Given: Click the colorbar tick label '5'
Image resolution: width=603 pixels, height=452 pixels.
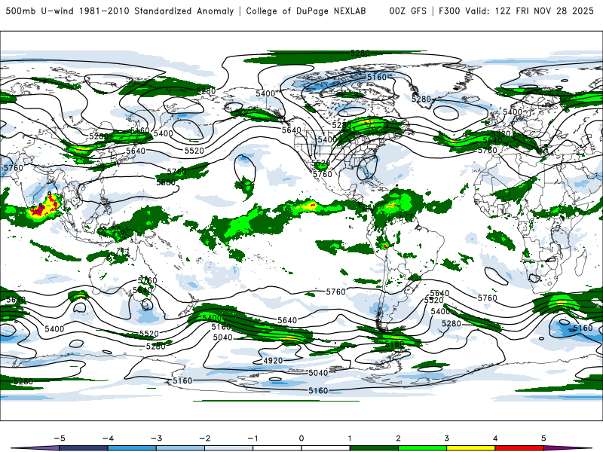Looking at the screenshot, I should pyautogui.click(x=543, y=438).
